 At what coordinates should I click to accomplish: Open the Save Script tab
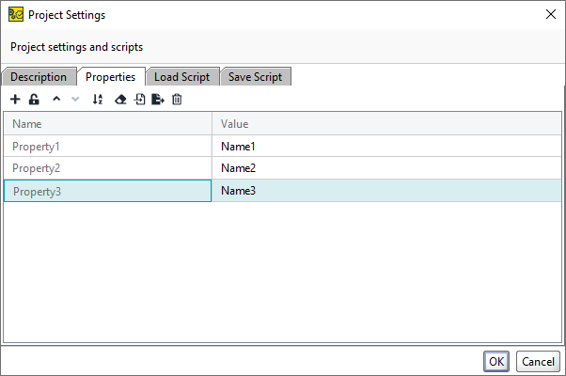click(x=255, y=77)
